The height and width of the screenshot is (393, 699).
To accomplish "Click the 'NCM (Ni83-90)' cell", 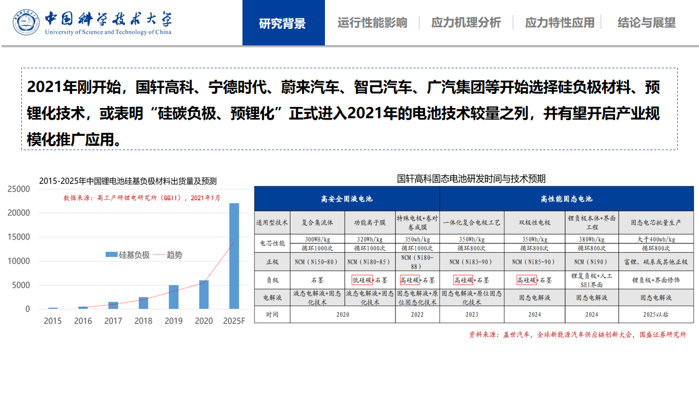I will [471, 262].
